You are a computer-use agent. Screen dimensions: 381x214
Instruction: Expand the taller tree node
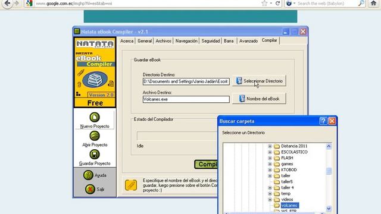click(270, 176)
